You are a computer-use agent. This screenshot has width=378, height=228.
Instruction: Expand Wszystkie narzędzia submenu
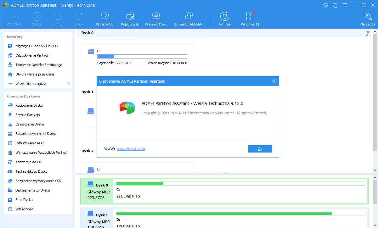(38, 84)
